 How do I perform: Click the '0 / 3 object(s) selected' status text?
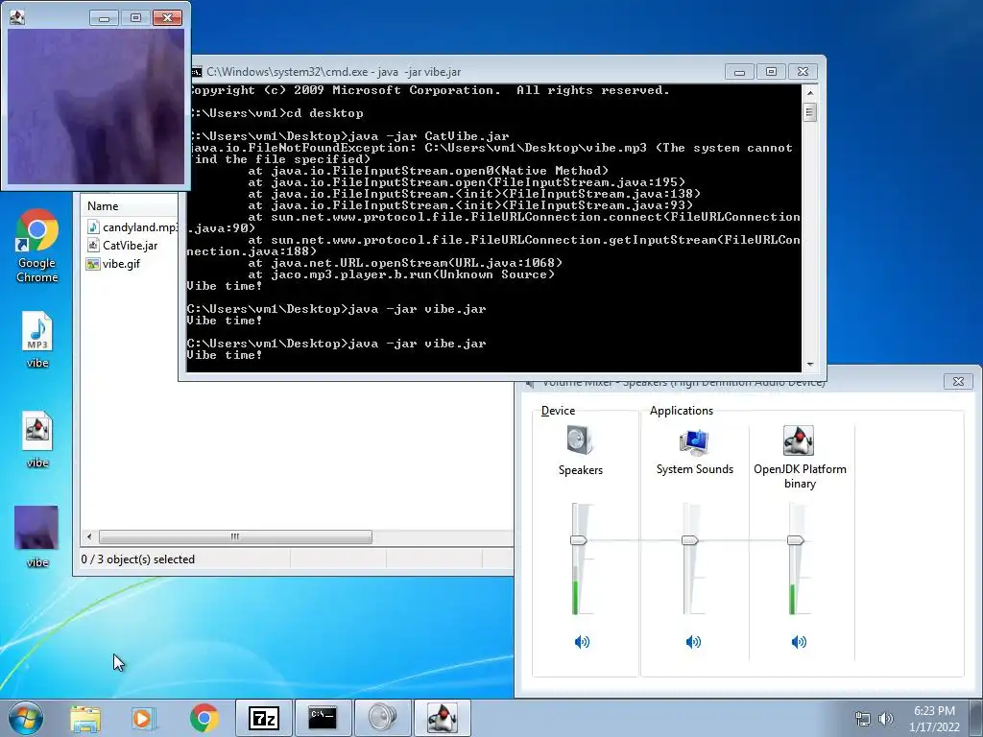coord(138,559)
